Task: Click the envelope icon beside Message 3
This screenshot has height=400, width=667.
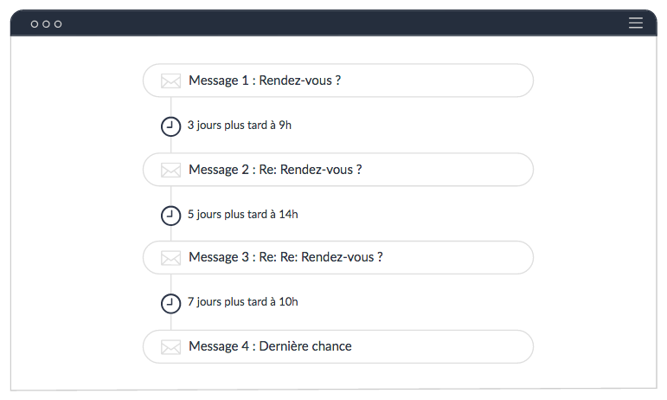Action: click(x=170, y=257)
